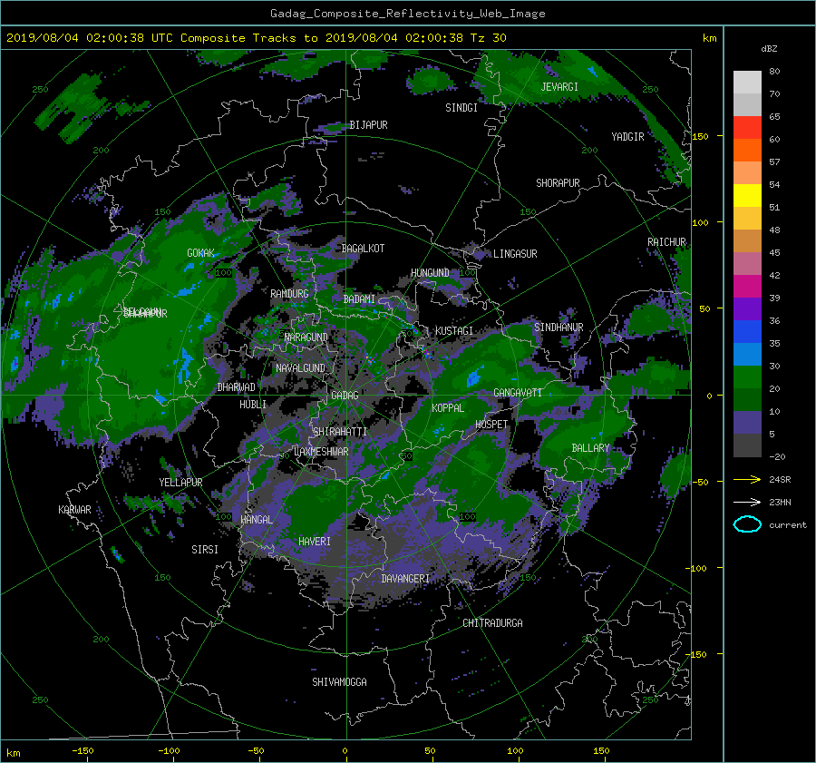
Task: Pick the dark gray 5 dBZ swatch
Action: coord(747,445)
